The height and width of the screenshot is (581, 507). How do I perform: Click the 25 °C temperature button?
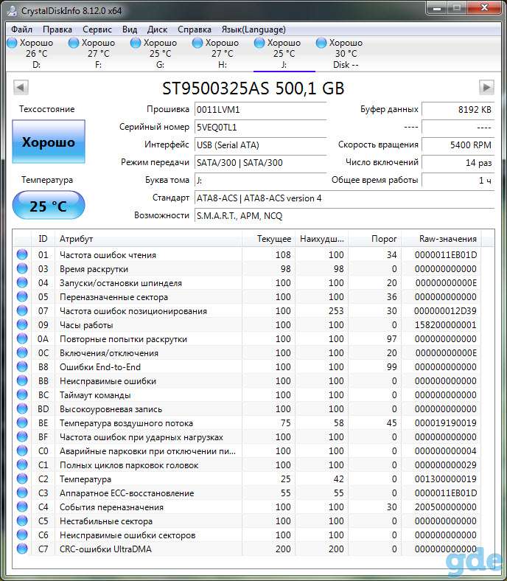pyautogui.click(x=49, y=205)
